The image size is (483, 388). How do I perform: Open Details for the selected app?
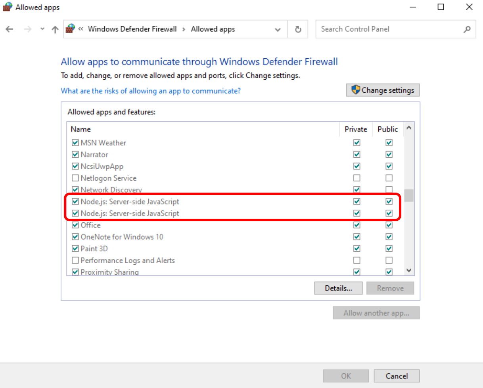(338, 288)
